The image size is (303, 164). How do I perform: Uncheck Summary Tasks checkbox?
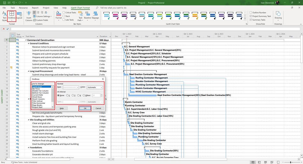pyautogui.click(x=251, y=20)
